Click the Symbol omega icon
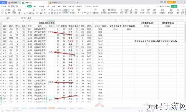 coord(183,10)
